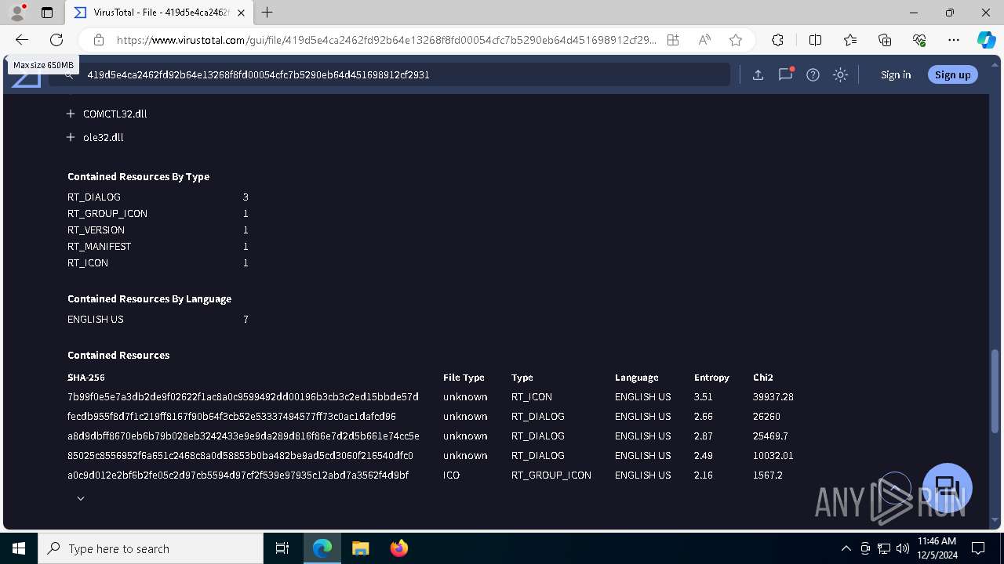Viewport: 1004px width, 564px height.
Task: Click the Chi2 value 39937.28
Action: (x=773, y=397)
